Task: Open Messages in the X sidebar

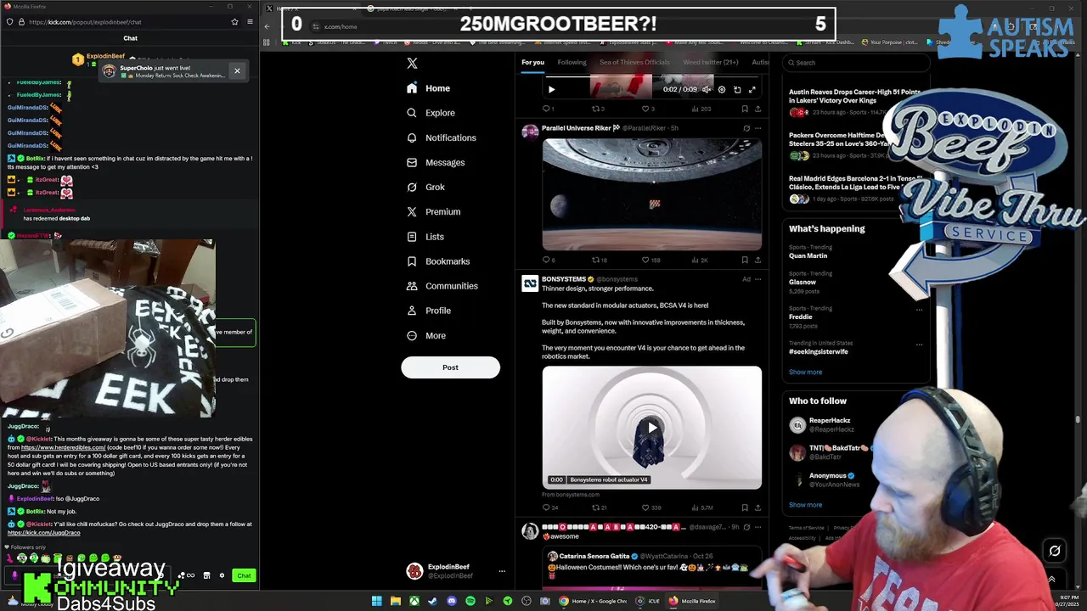Action: point(436,162)
